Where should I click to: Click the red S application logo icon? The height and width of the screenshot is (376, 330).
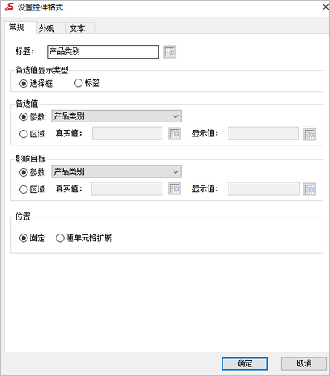10,7
